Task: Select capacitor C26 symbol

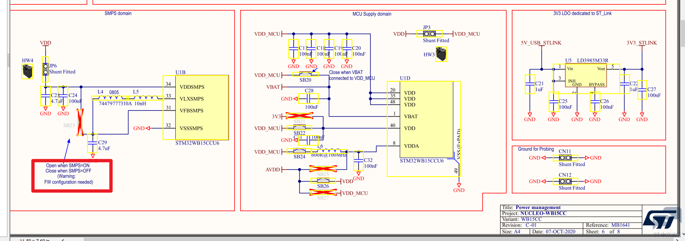Action: (x=595, y=102)
